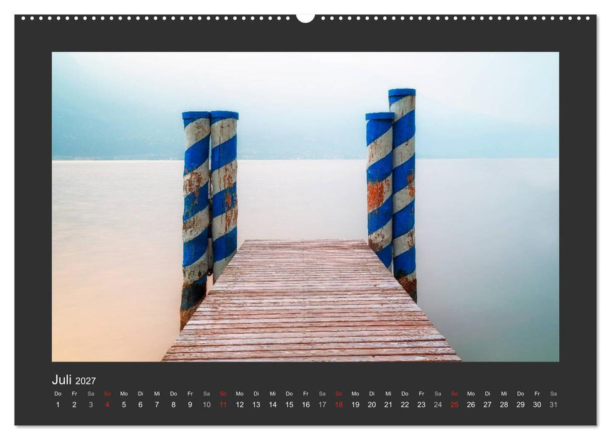Click the 'Sa' label above date 31
This screenshot has width=611, height=440.
pos(553,393)
